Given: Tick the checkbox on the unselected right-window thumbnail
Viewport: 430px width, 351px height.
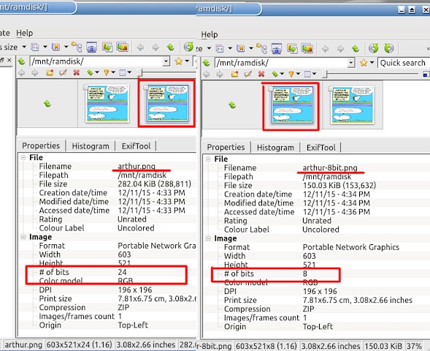Looking at the screenshot, I should pyautogui.click(x=331, y=89).
